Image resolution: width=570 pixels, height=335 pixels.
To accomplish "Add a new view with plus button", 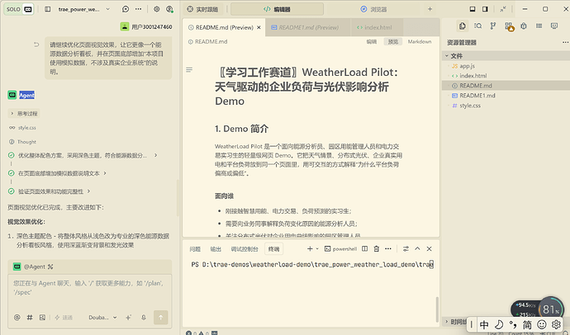I will pos(430,9).
